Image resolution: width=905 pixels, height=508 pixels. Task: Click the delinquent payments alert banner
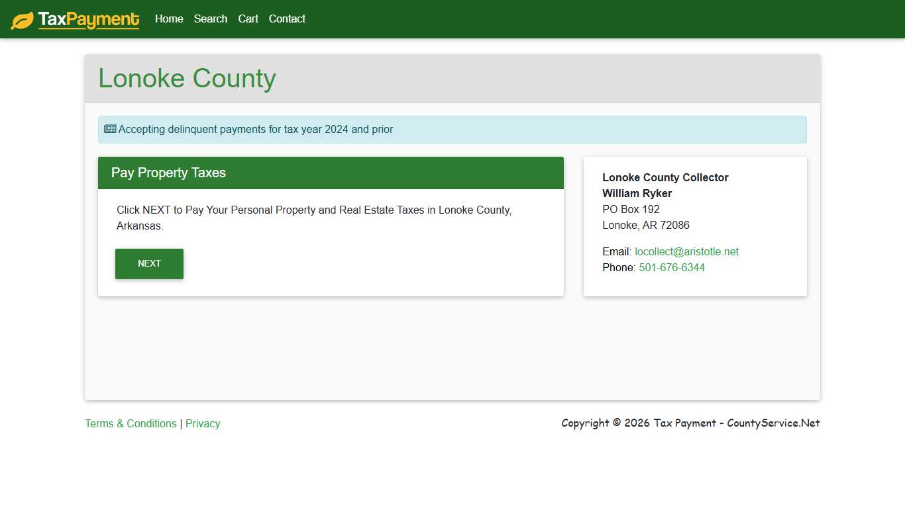(x=452, y=129)
